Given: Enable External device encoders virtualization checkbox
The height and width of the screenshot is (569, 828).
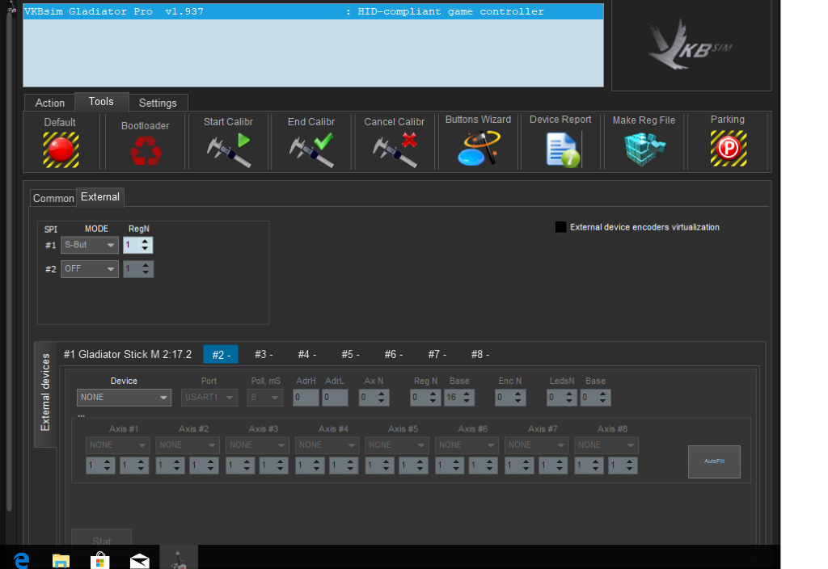Looking at the screenshot, I should coord(561,227).
